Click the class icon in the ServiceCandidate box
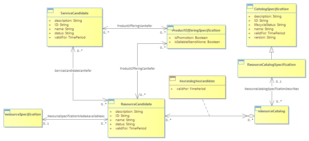 coord(51,10)
